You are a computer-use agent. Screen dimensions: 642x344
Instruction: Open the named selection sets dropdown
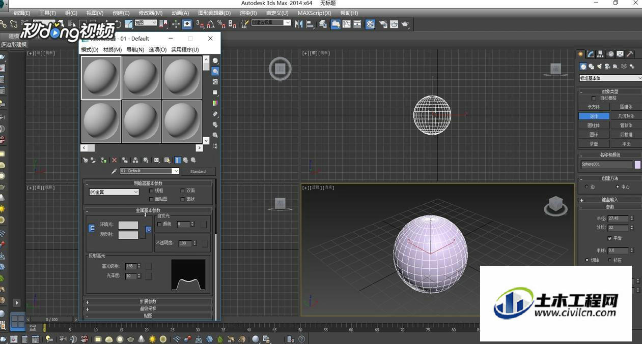[271, 23]
